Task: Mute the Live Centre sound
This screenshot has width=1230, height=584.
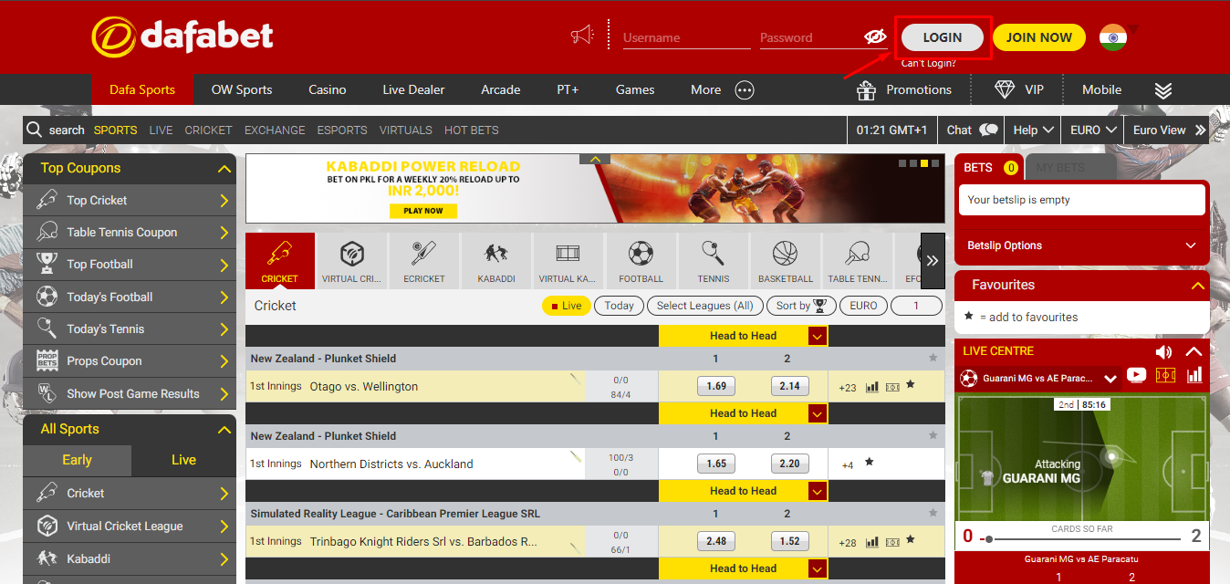Action: pos(1163,351)
